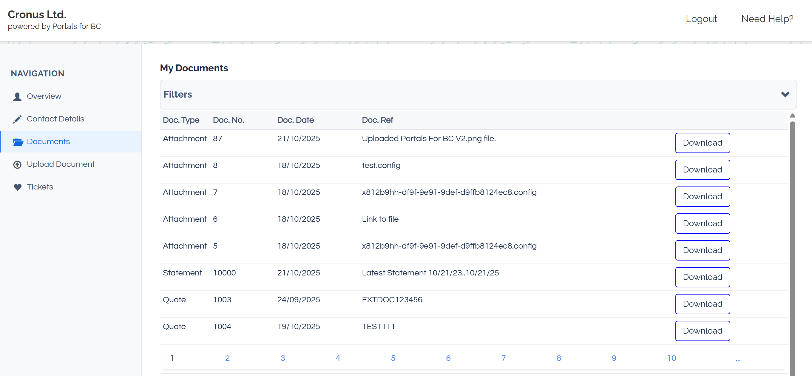Go to Contact Details page
Image resolution: width=812 pixels, height=376 pixels.
(55, 119)
